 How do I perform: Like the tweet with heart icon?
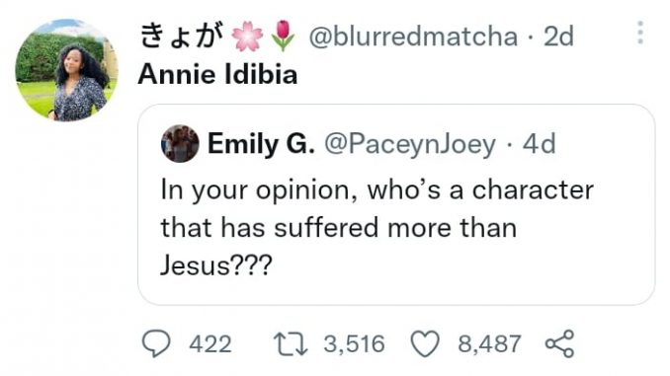[x=425, y=344]
